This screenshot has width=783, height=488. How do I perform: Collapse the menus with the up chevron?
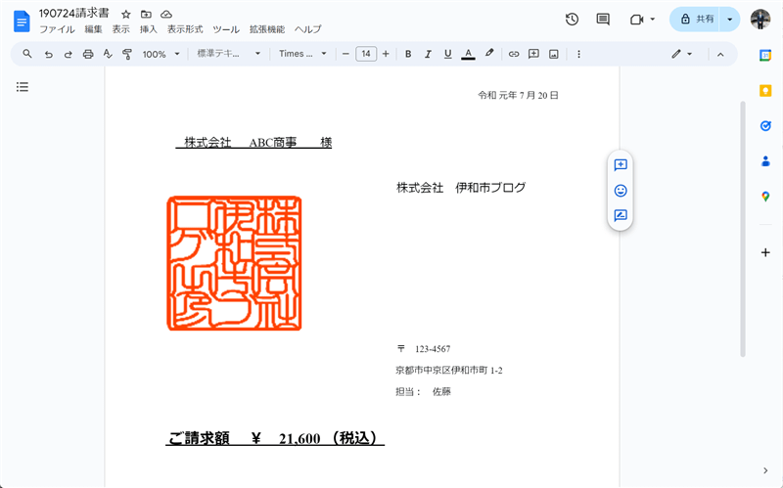720,55
